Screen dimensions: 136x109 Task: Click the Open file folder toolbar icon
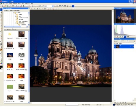click(x=4, y=6)
